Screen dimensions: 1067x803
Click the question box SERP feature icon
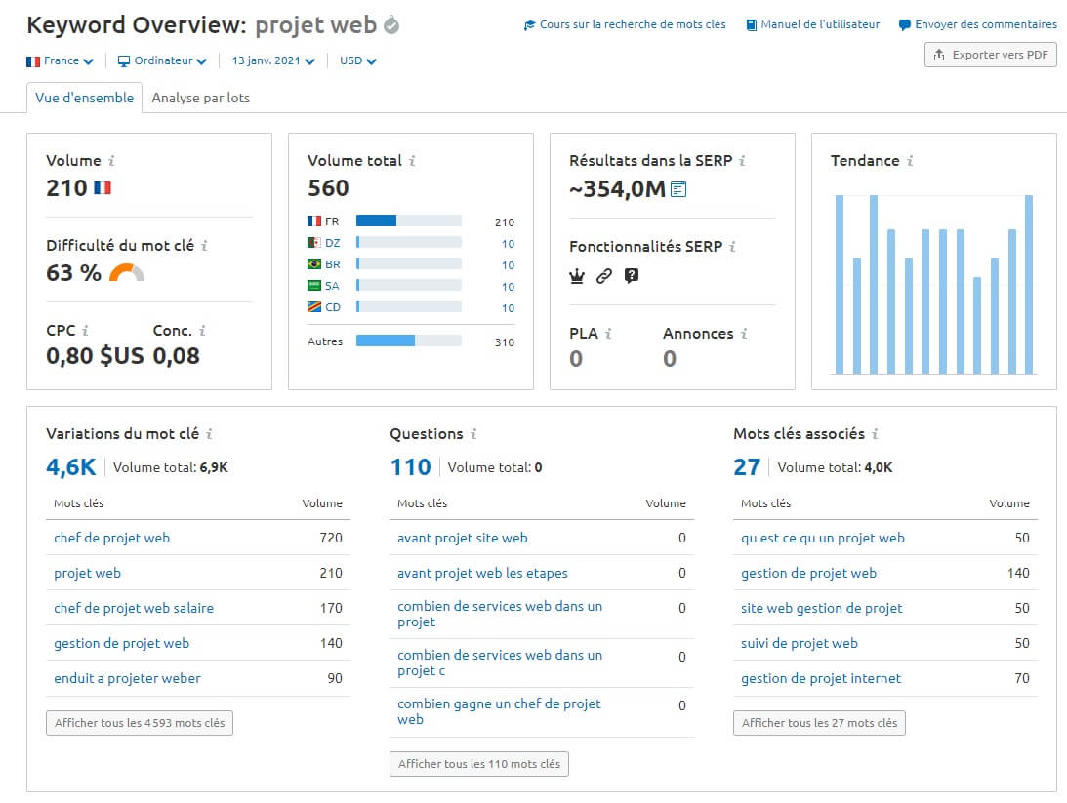(631, 276)
